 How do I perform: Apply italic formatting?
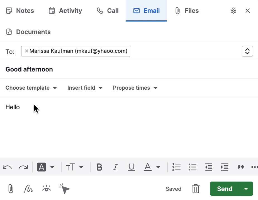point(115,167)
